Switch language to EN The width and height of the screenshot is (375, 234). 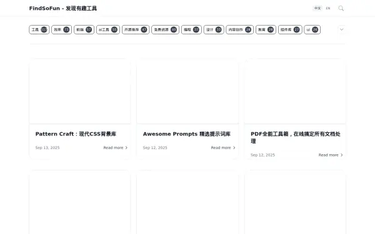point(328,8)
